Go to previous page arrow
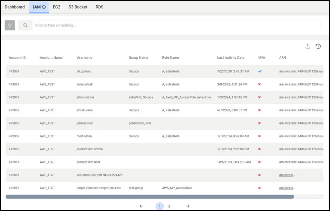Image resolution: width=330 pixels, height=211 pixels. pos(141,206)
